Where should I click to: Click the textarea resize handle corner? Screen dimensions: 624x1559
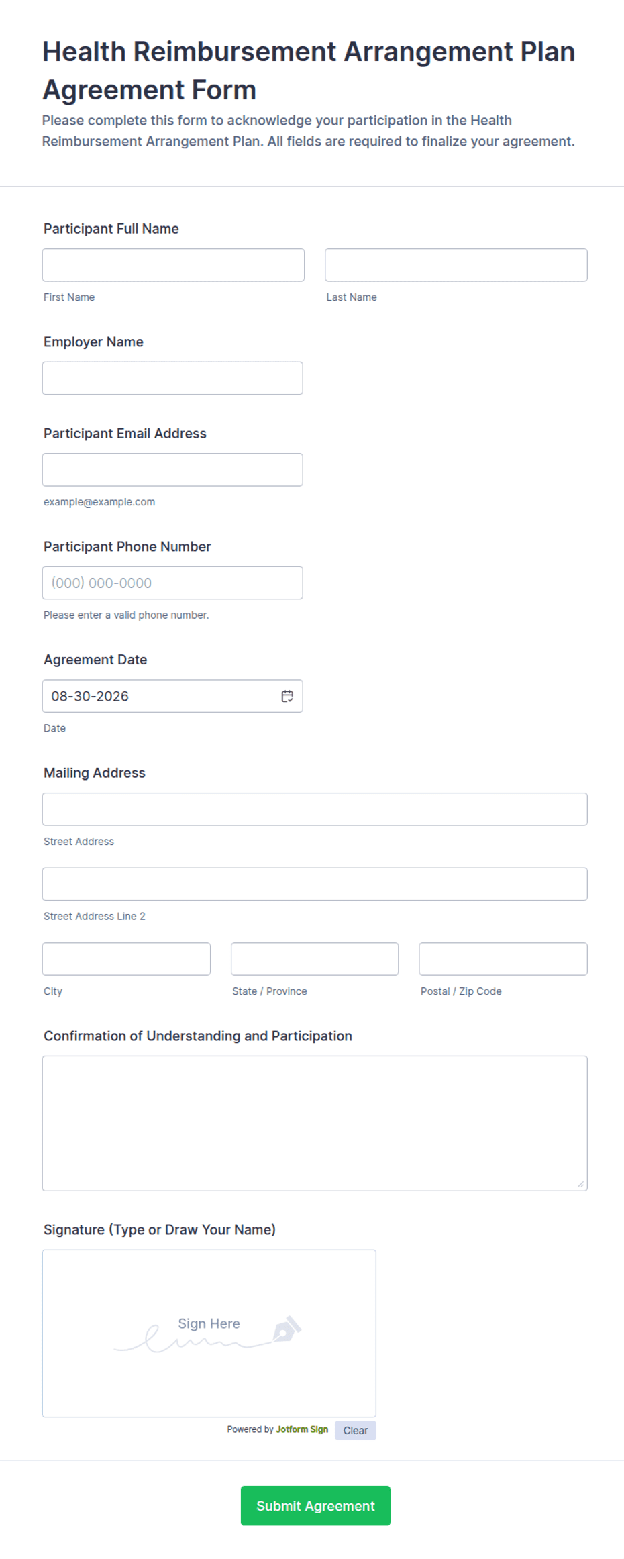point(580,1184)
